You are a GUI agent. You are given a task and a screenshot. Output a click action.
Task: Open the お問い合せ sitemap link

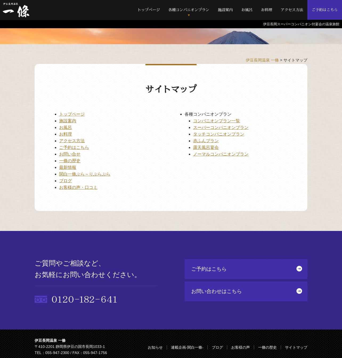click(x=70, y=154)
